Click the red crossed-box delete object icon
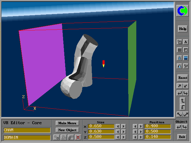191x143 pixels. pyautogui.click(x=78, y=137)
